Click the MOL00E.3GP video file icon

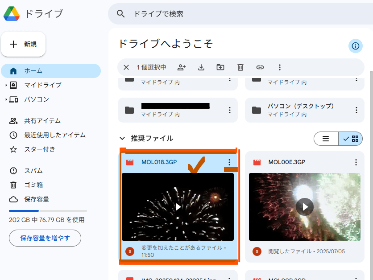click(x=257, y=162)
